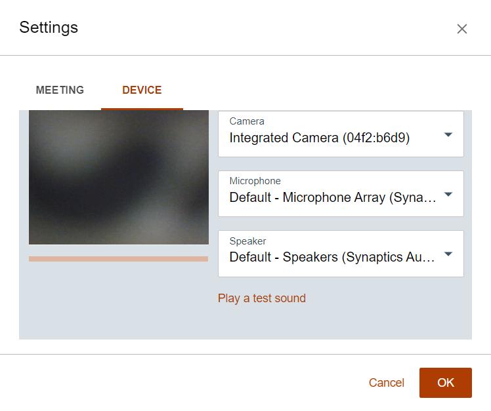This screenshot has height=411, width=491.
Task: Click the Speaker field label
Action: point(247,241)
